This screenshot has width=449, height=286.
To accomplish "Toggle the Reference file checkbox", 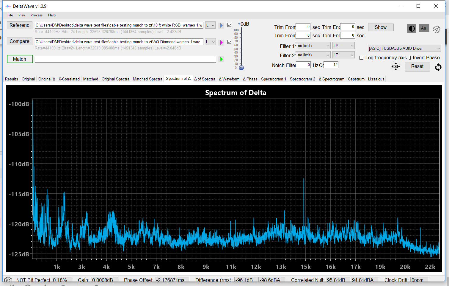I will (x=229, y=25).
